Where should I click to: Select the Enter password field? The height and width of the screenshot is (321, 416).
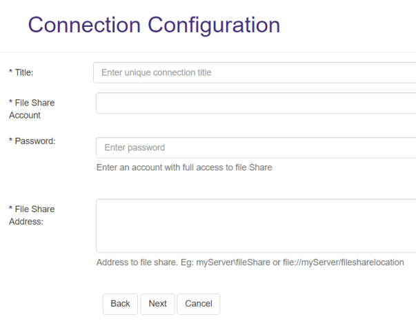point(255,147)
